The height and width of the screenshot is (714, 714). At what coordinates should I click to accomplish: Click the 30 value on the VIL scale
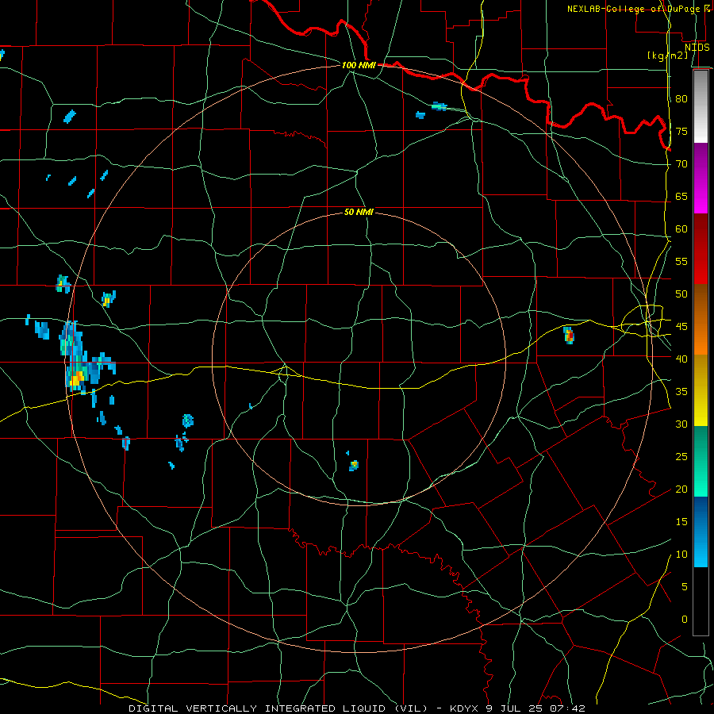pyautogui.click(x=681, y=424)
